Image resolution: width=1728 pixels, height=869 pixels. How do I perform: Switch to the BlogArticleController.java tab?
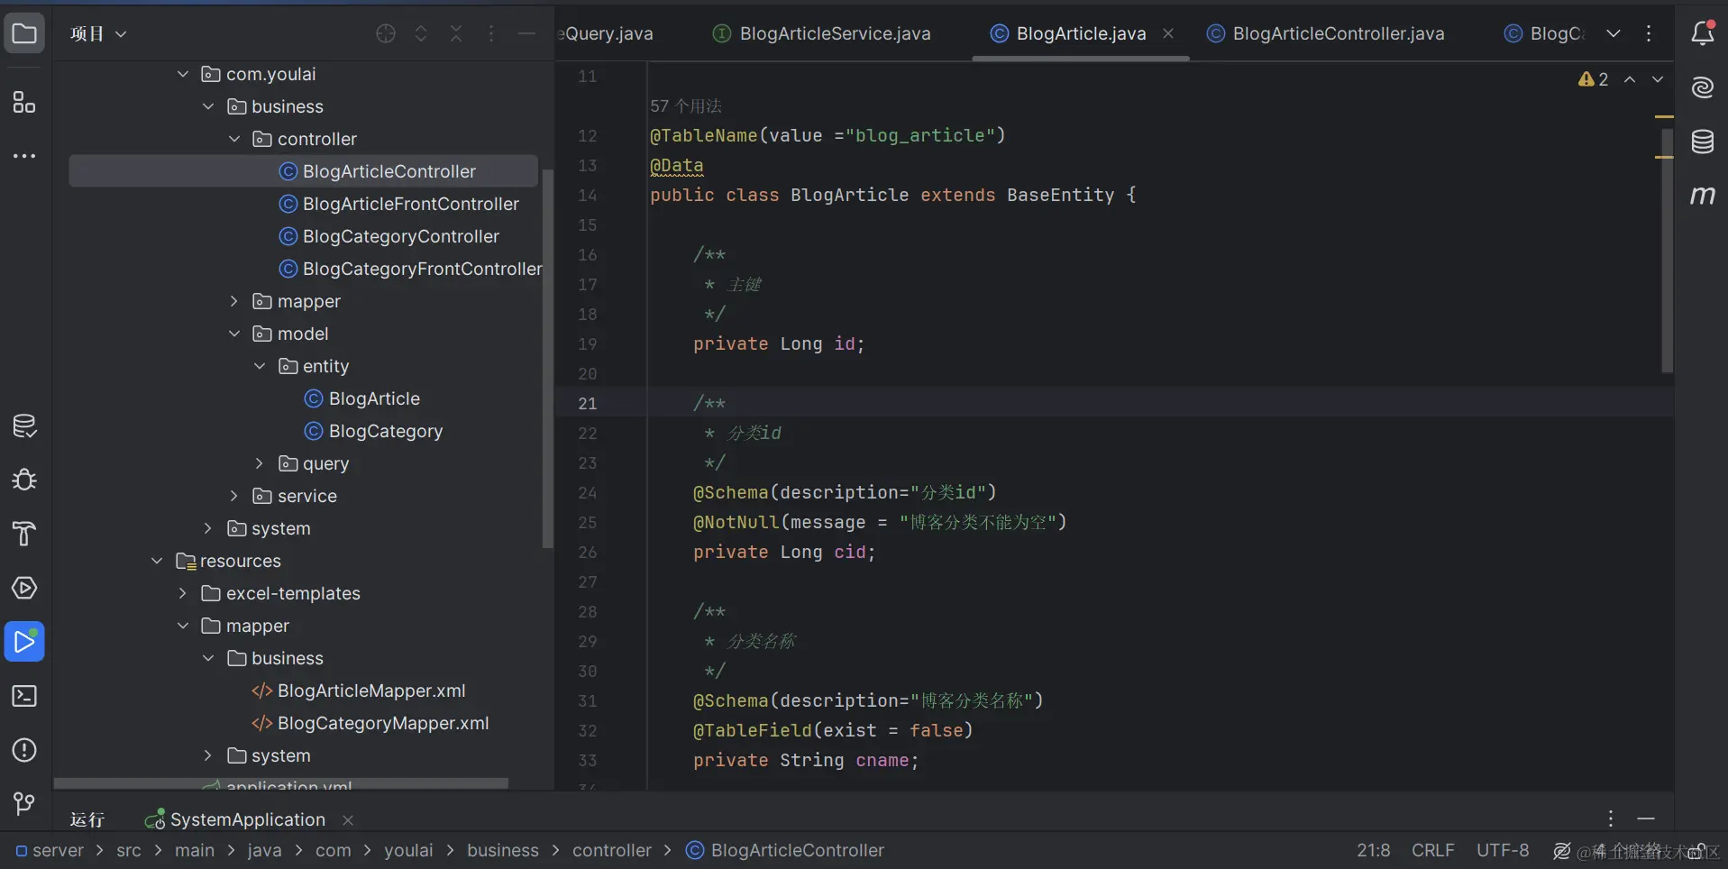tap(1325, 33)
